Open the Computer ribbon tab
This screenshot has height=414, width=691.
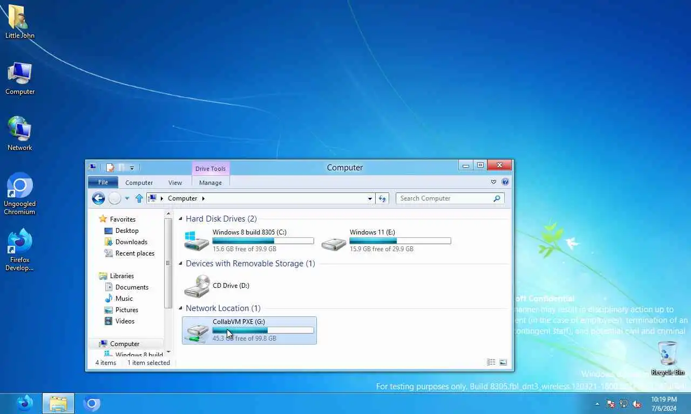tap(139, 183)
